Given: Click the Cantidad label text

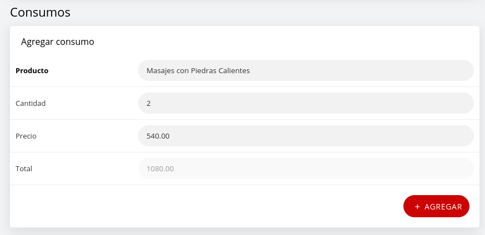Looking at the screenshot, I should [x=31, y=103].
